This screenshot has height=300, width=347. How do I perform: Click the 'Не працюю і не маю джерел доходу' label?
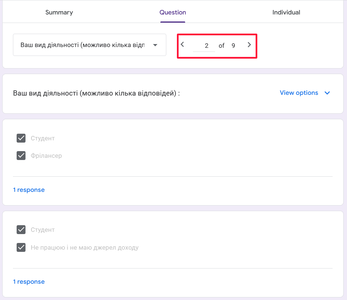click(x=85, y=247)
